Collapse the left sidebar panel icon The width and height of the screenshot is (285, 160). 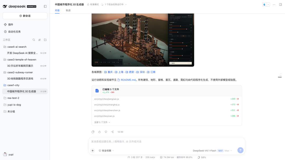pos(45,6)
